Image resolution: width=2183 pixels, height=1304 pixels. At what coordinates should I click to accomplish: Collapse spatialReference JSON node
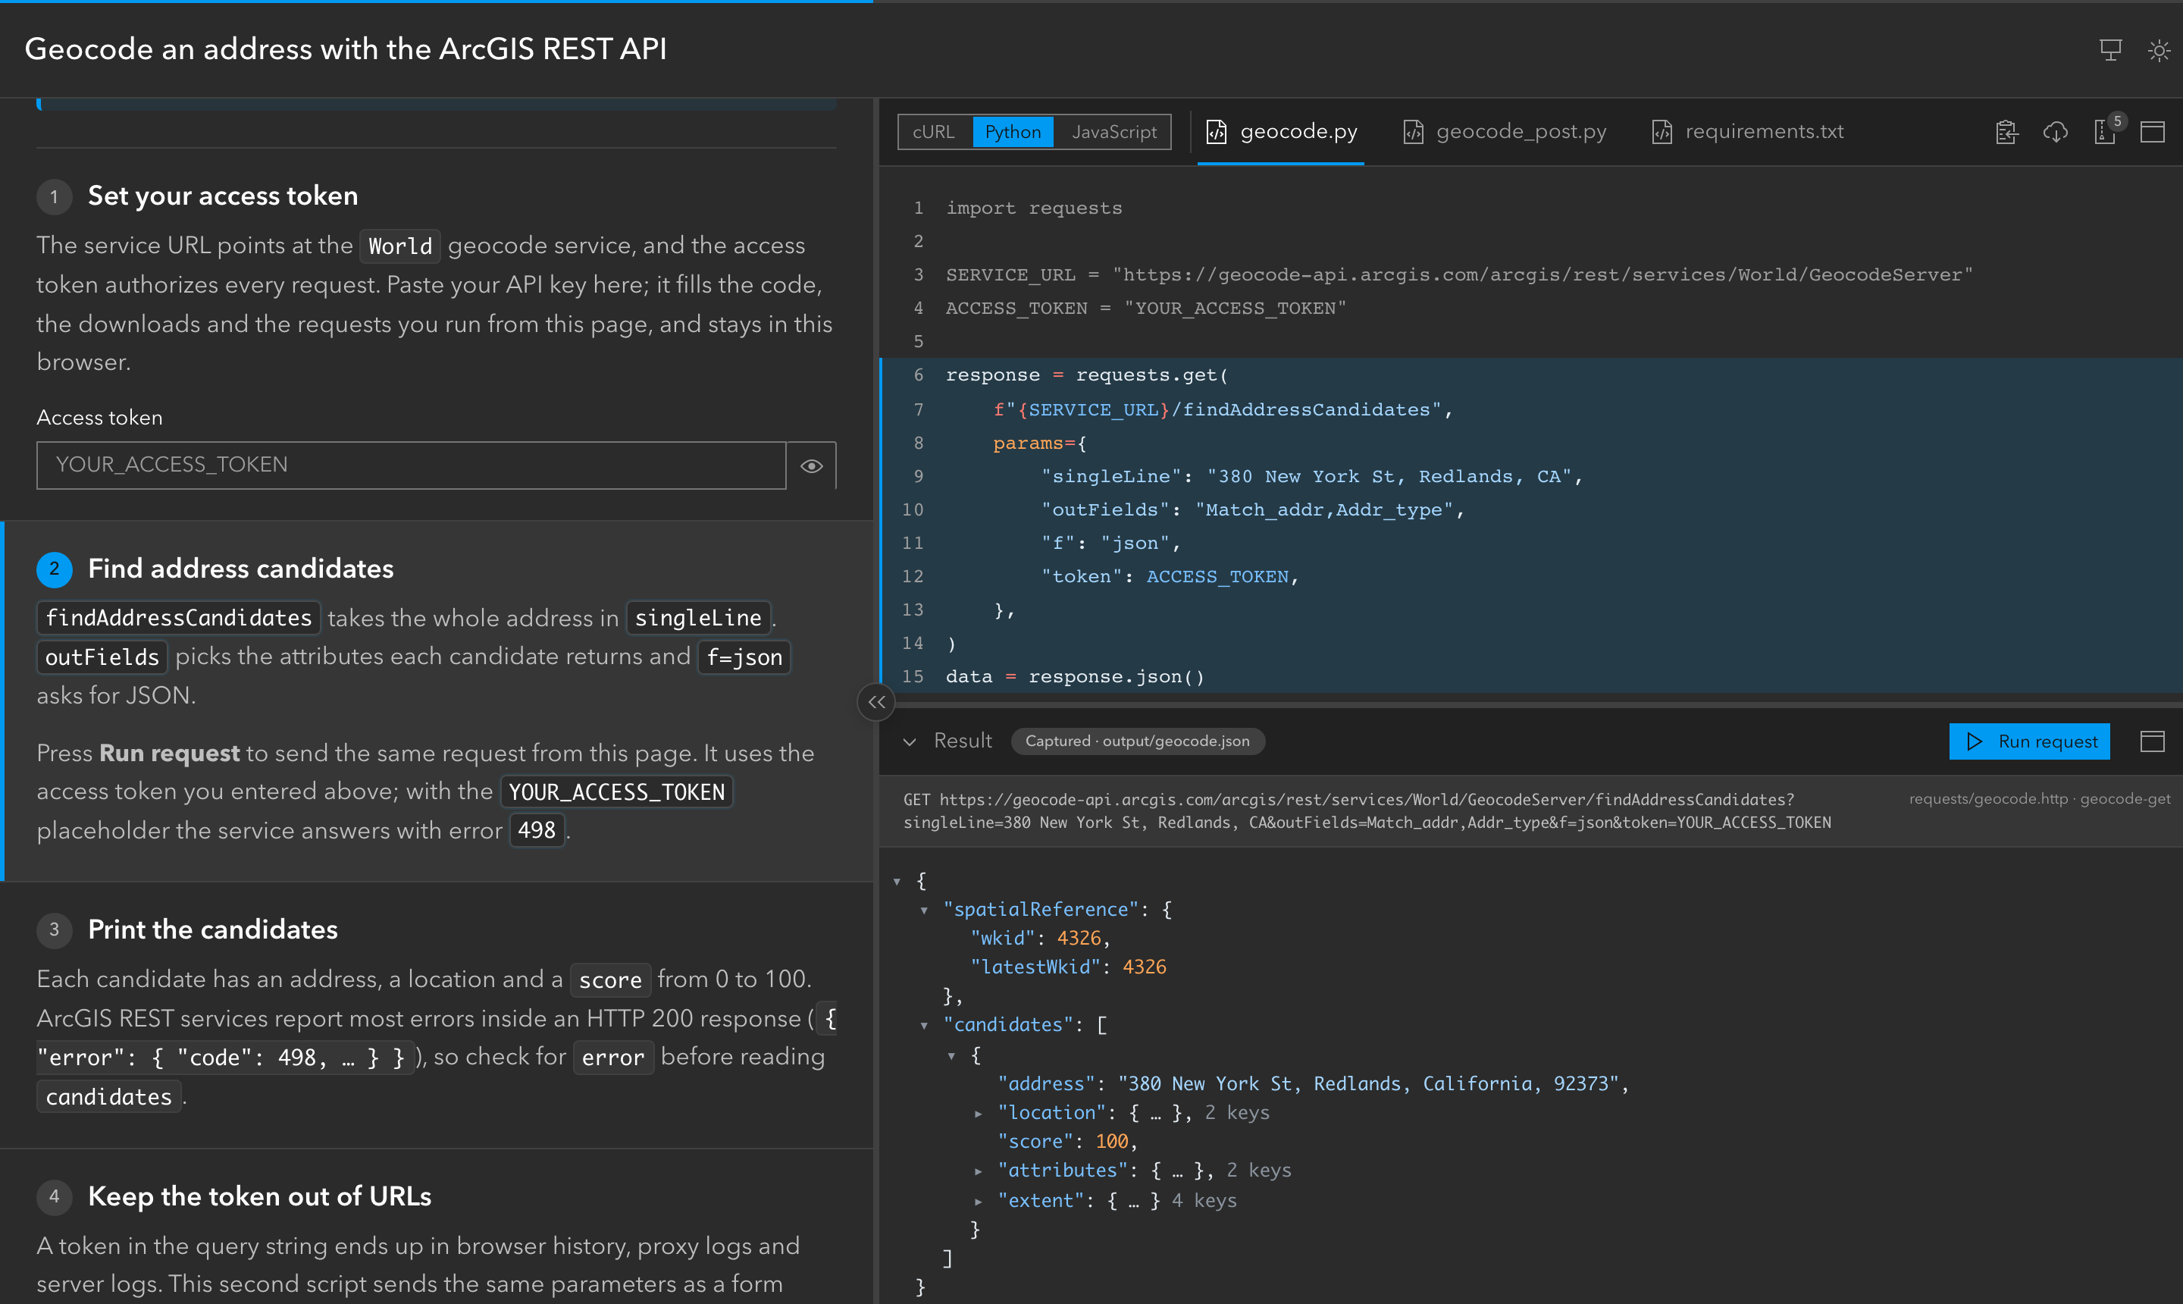(924, 911)
